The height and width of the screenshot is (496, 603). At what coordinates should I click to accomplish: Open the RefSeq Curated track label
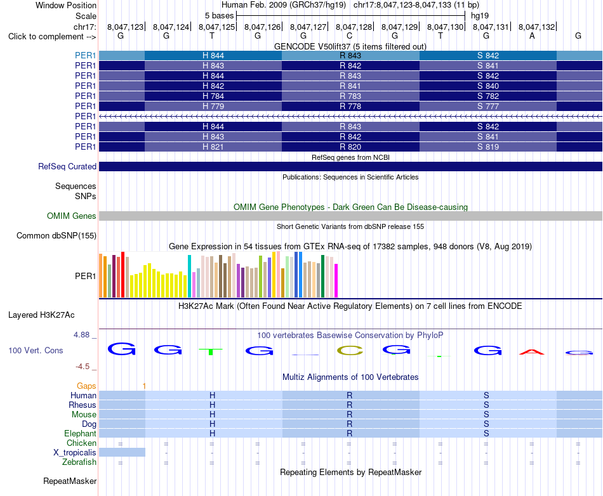tap(67, 166)
